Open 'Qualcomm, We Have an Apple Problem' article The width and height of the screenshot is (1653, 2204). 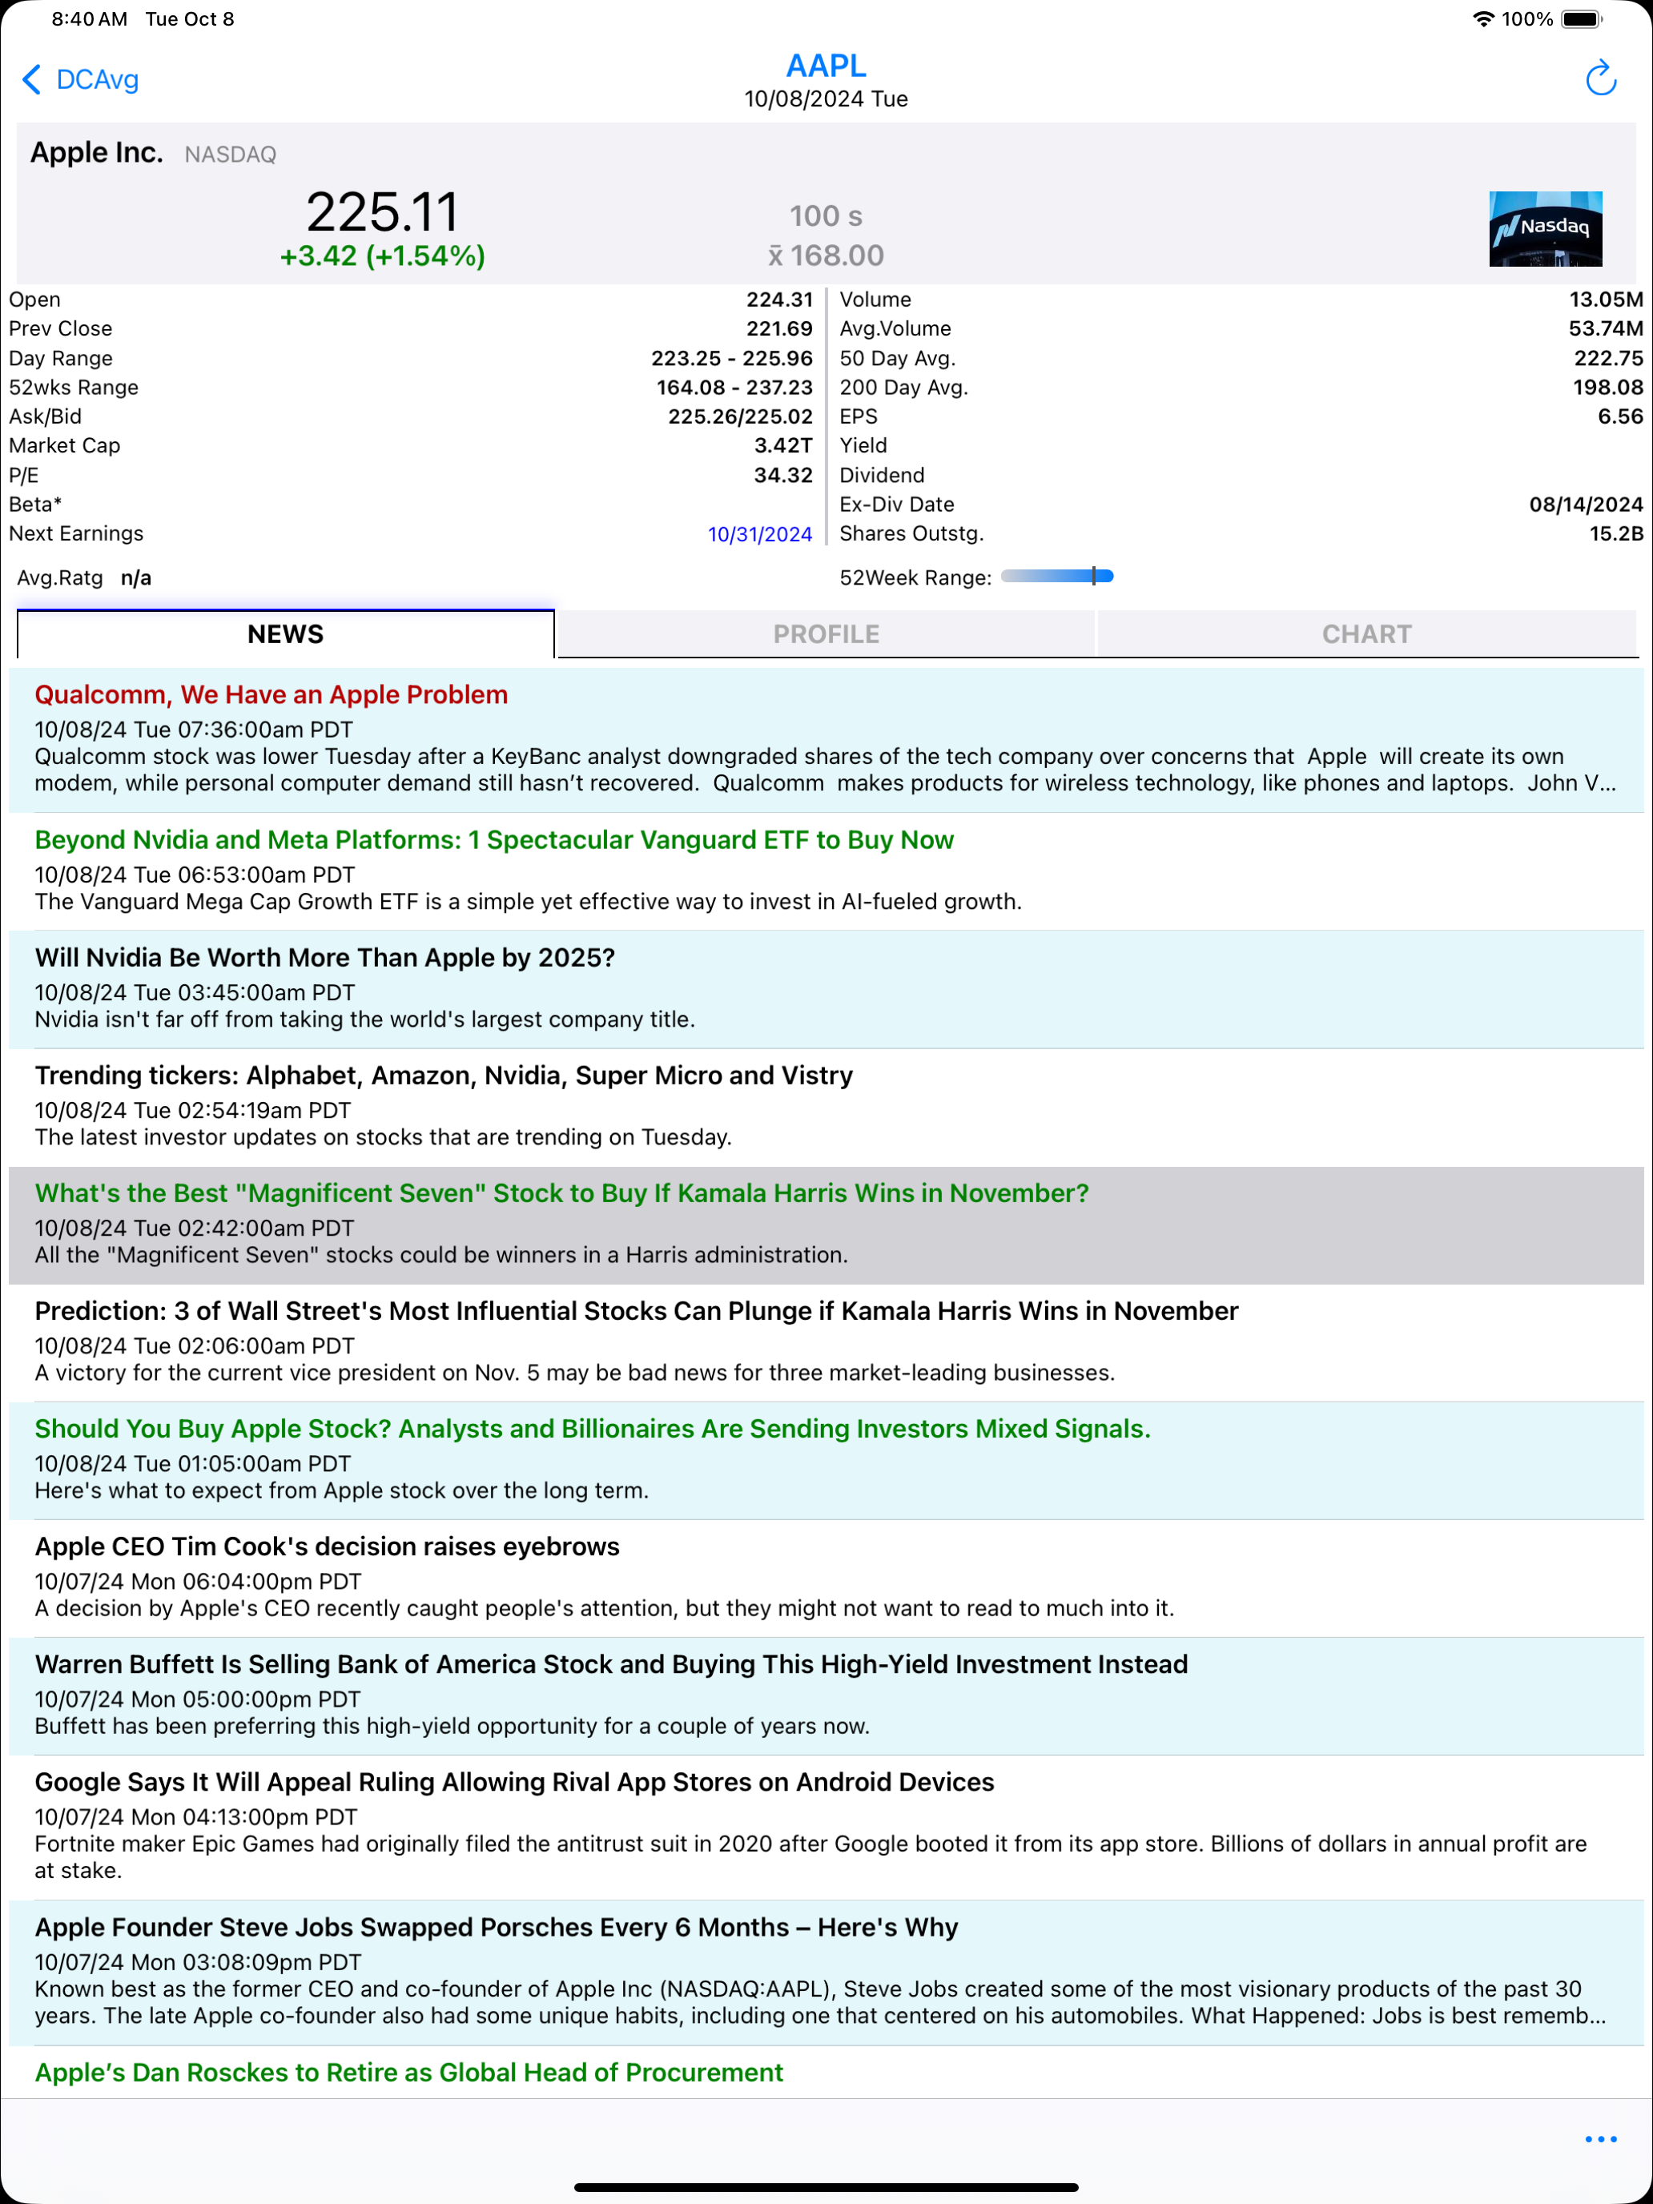click(826, 739)
